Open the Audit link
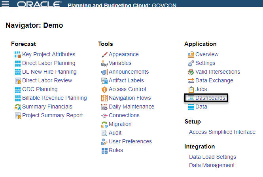This screenshot has height=177, width=263. (115, 133)
